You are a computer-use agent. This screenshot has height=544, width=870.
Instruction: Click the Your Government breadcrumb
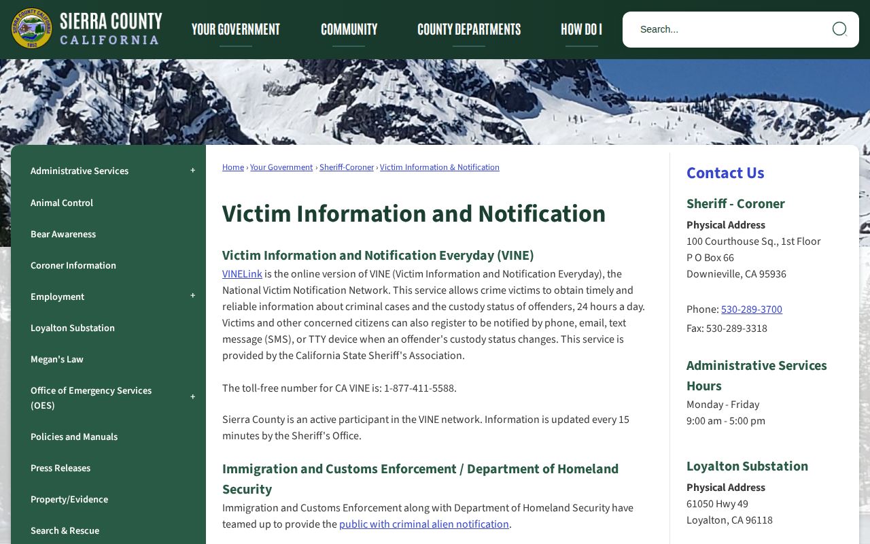[281, 167]
